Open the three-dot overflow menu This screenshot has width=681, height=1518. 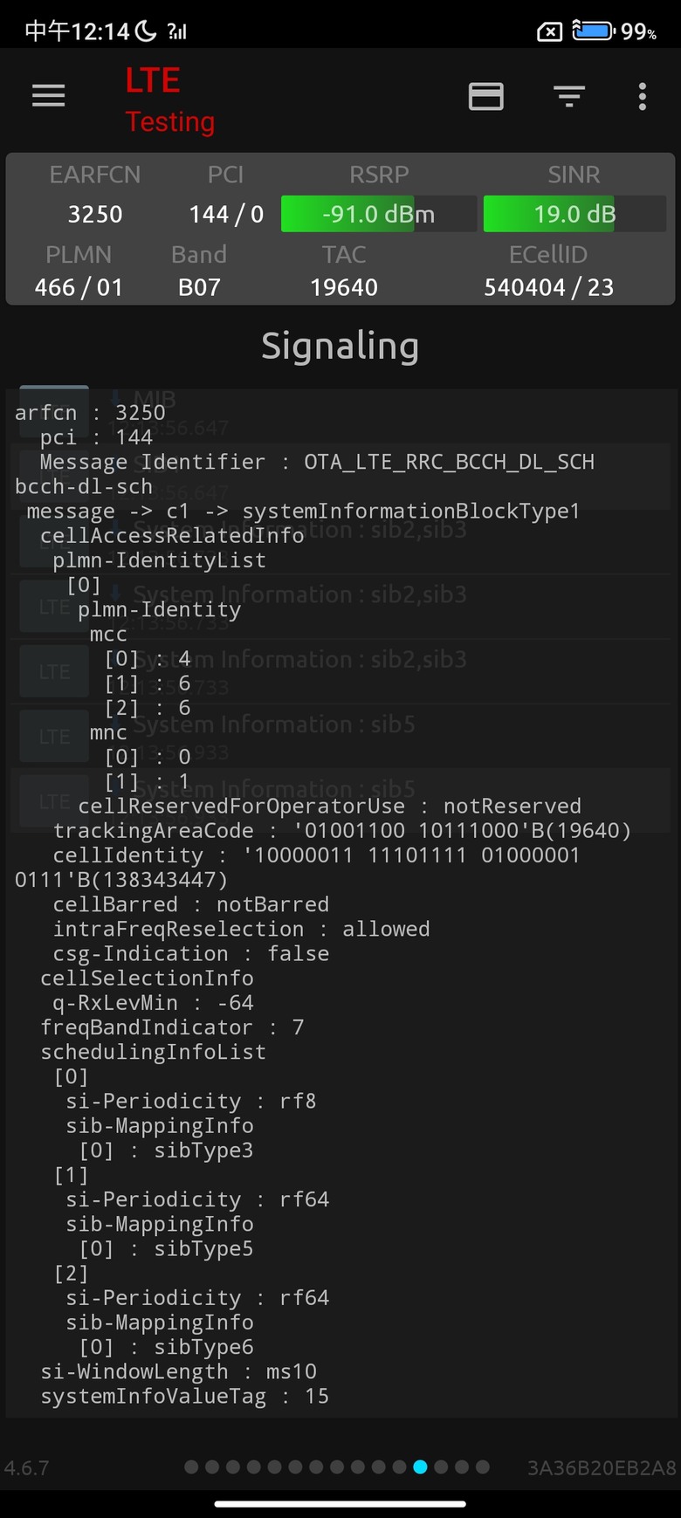pos(643,96)
